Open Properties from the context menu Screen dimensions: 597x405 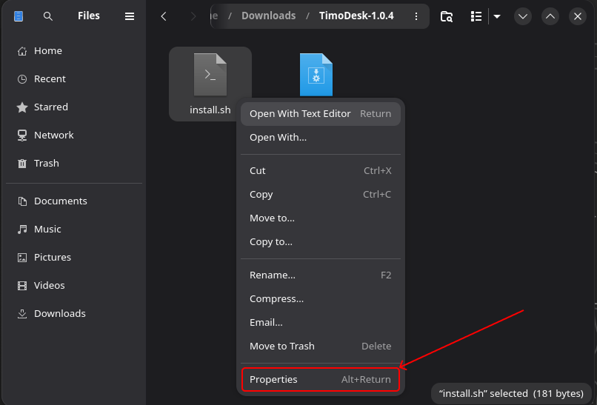click(x=321, y=380)
